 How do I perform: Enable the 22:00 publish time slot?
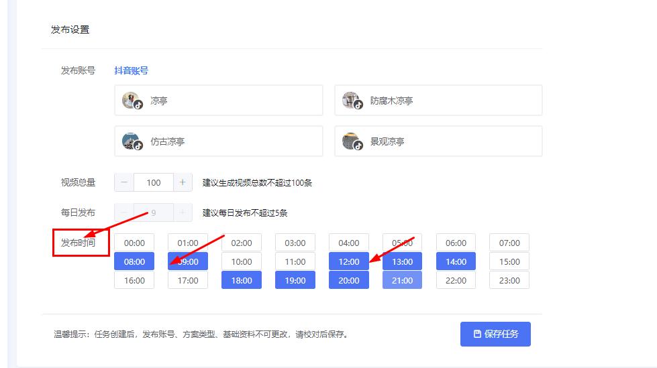tap(456, 280)
